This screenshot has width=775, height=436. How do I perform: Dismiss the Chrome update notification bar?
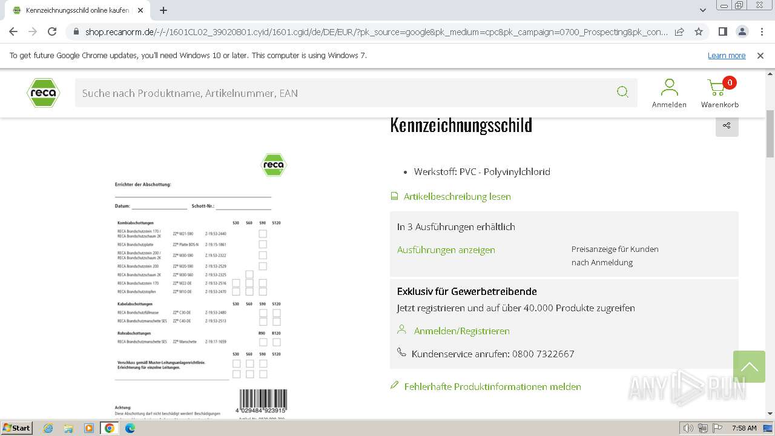760,55
